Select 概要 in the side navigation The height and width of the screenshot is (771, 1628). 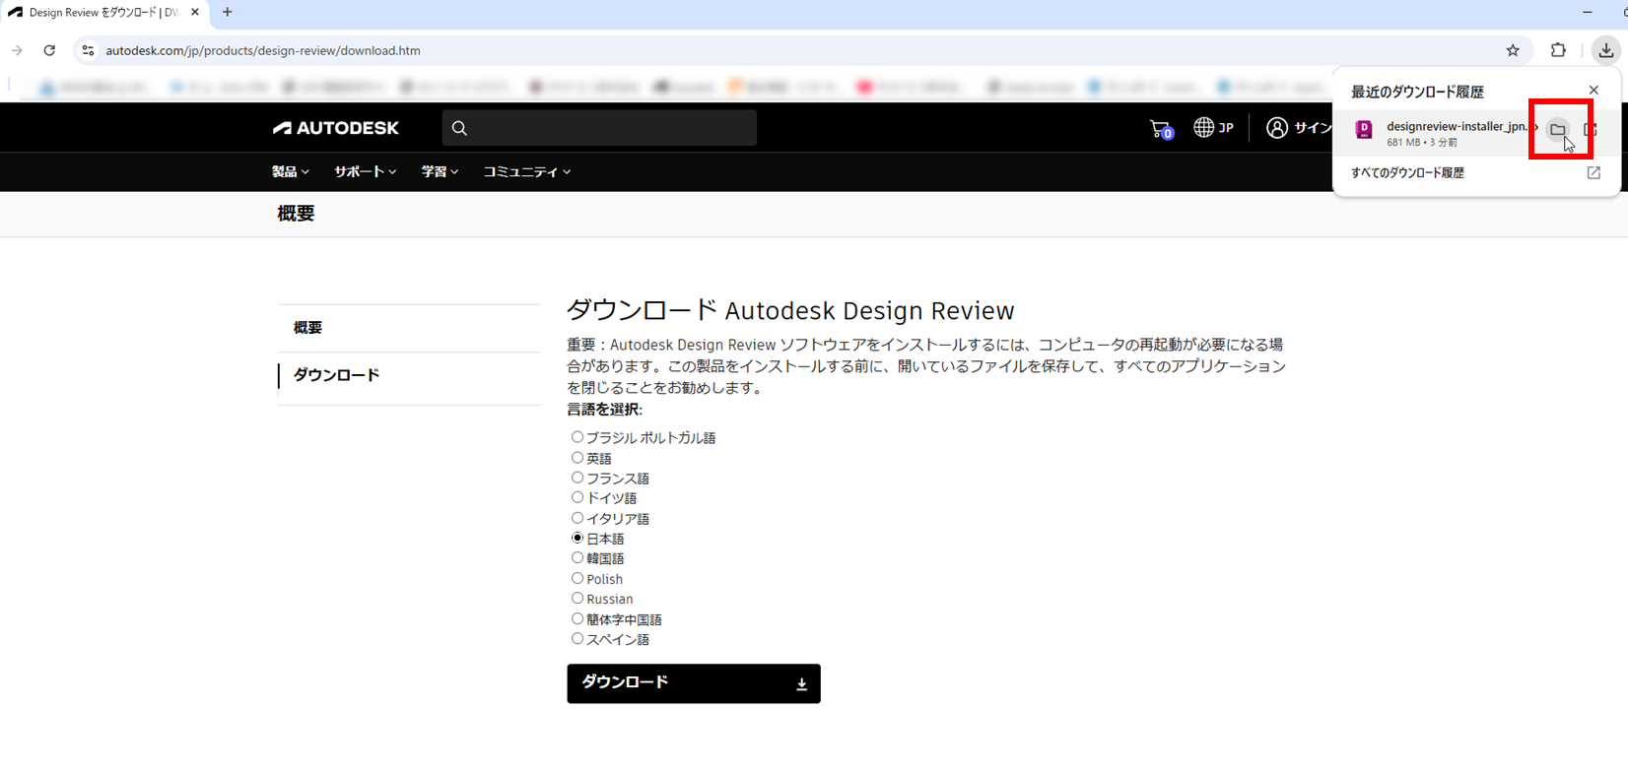point(308,328)
